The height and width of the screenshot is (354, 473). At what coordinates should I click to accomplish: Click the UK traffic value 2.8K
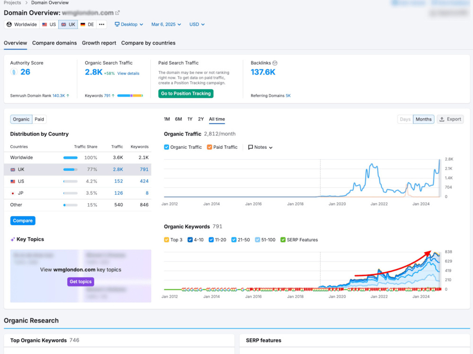pos(118,170)
